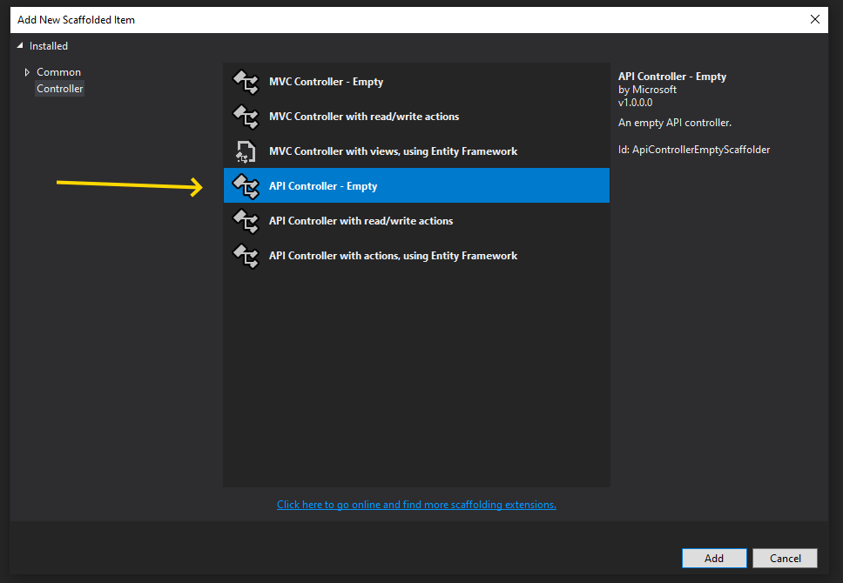This screenshot has height=583, width=843.
Task: Open the online scaffolding extensions link
Action: tap(416, 505)
